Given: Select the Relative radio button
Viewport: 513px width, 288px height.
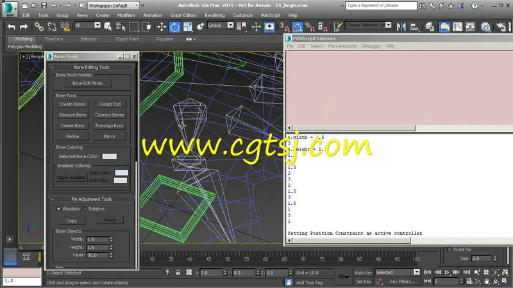Looking at the screenshot, I should point(85,209).
